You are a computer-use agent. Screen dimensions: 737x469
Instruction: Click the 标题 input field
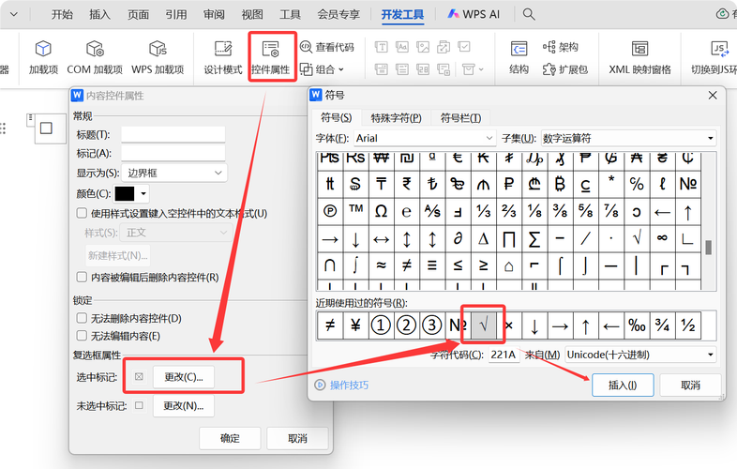[173, 134]
